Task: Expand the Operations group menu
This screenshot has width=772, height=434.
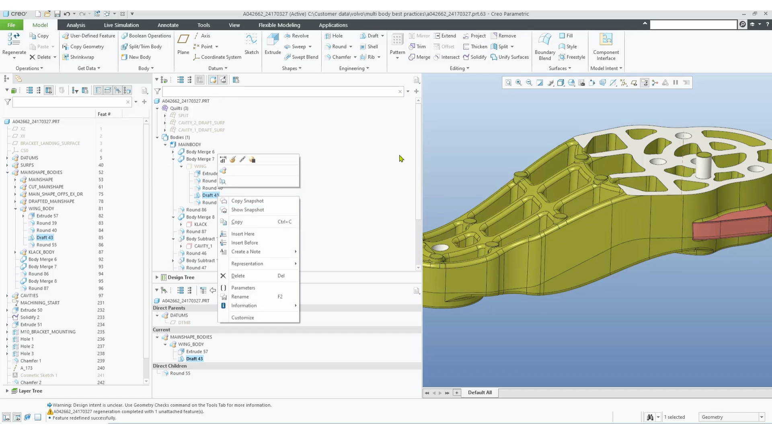Action: click(29, 68)
